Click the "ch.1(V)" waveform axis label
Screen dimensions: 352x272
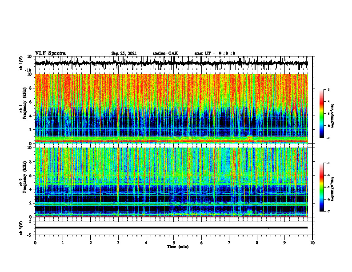[x=21, y=63]
